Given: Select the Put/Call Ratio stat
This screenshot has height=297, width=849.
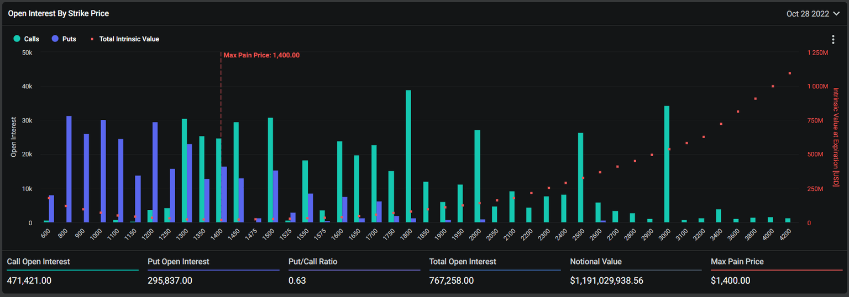Looking at the screenshot, I should point(354,271).
